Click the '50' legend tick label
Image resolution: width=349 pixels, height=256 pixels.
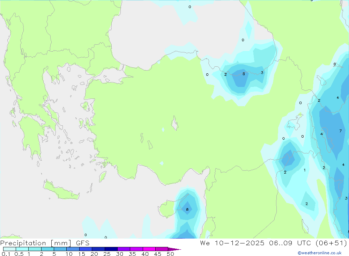coord(171,254)
